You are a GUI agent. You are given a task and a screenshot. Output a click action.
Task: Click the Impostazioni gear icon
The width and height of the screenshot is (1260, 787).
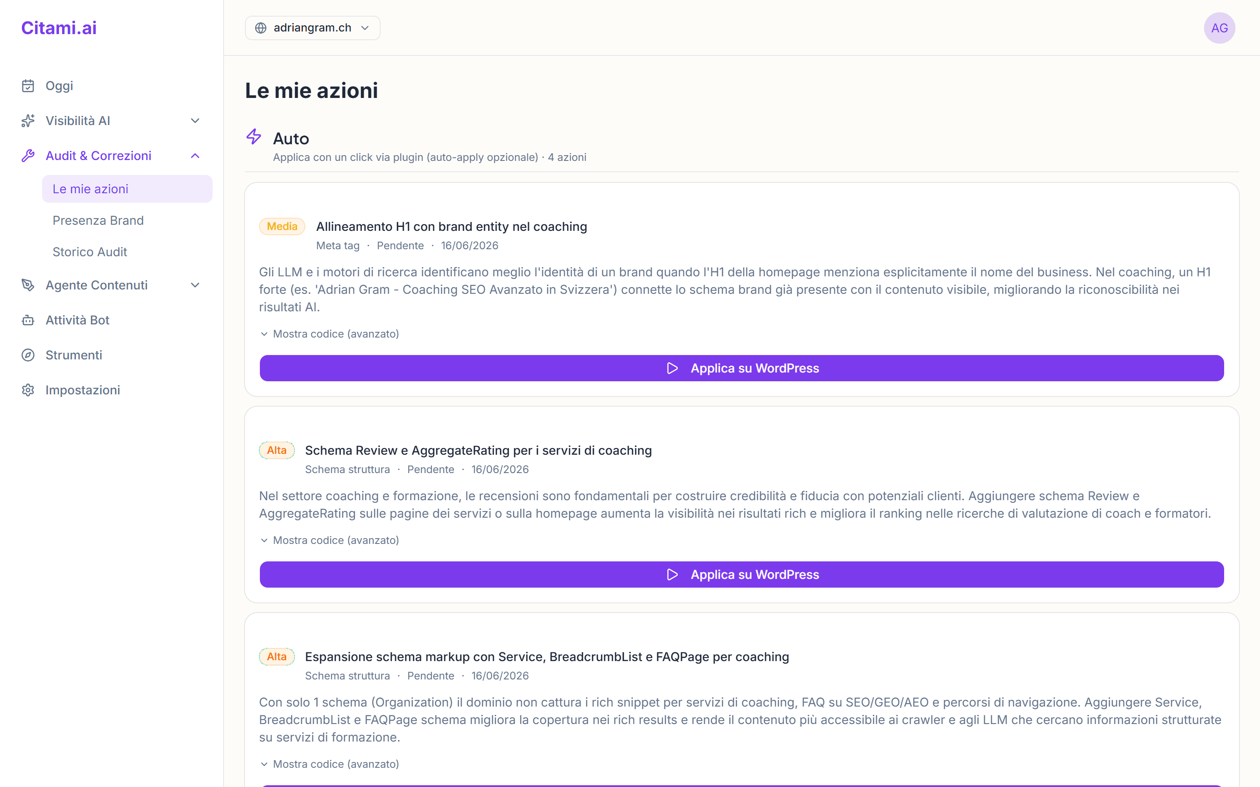pos(28,390)
